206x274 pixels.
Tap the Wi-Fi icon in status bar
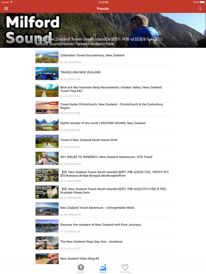[11, 2]
